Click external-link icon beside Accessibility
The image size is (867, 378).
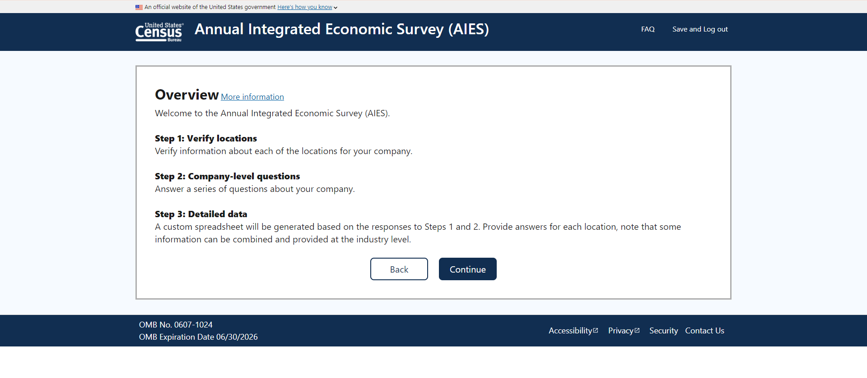[x=596, y=330]
